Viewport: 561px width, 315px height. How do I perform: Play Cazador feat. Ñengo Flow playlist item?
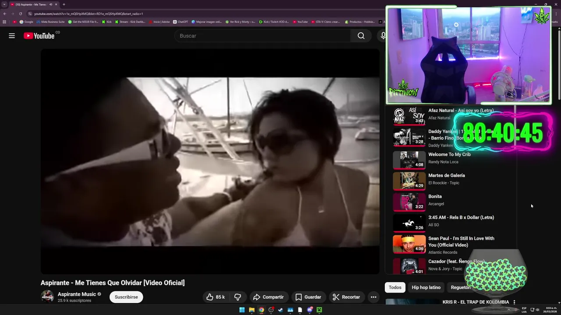456,261
